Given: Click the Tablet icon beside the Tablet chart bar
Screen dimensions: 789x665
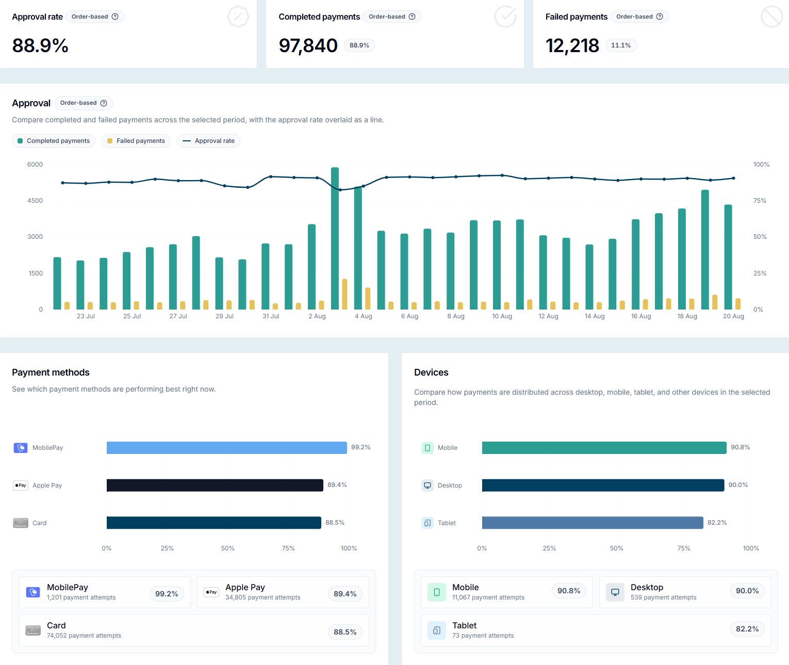Looking at the screenshot, I should (428, 523).
